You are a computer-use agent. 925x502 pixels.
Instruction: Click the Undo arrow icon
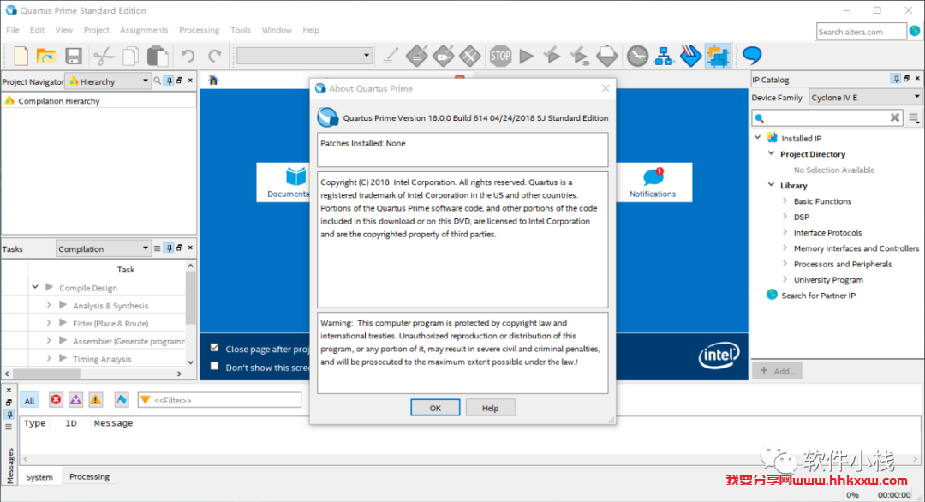188,56
